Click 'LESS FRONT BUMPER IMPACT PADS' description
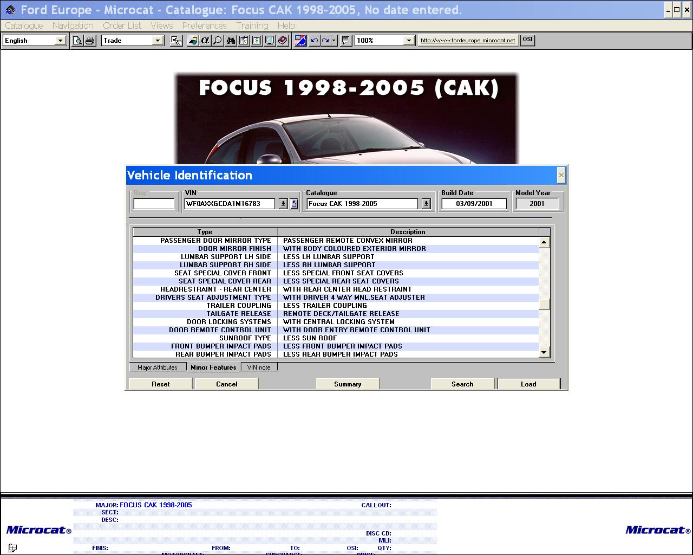This screenshot has width=693, height=555. [343, 346]
